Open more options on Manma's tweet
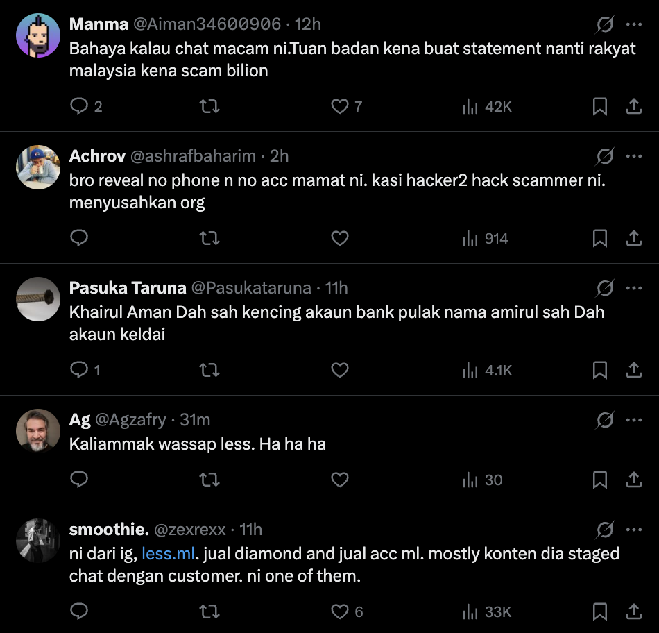 click(x=633, y=24)
